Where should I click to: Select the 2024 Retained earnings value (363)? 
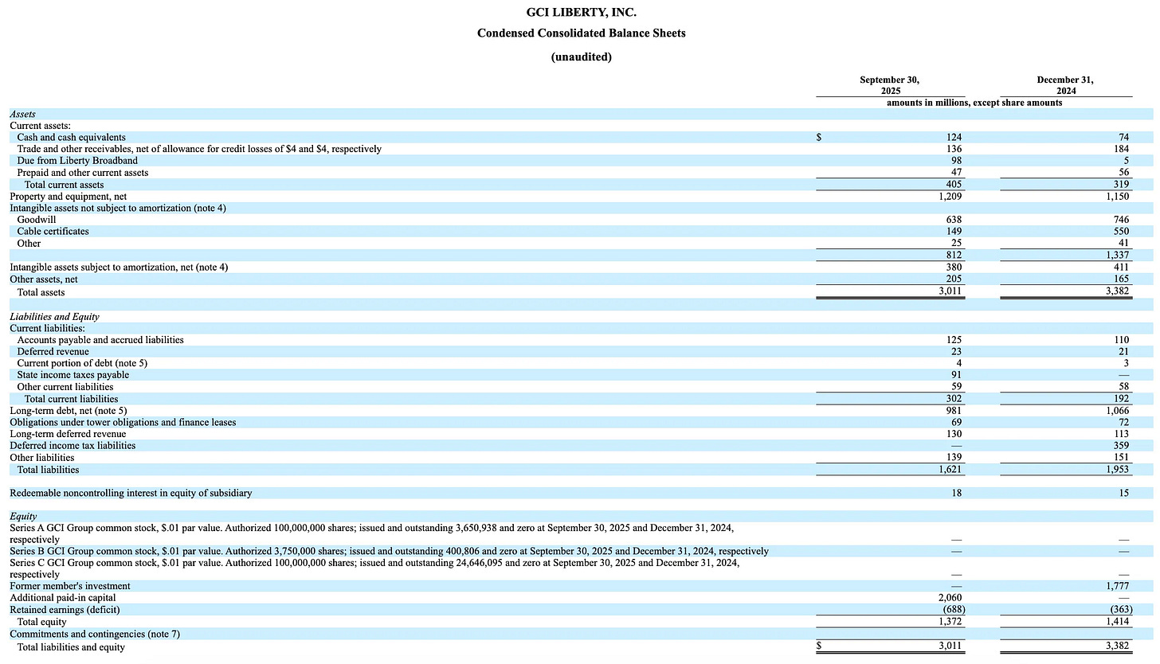click(x=1120, y=610)
